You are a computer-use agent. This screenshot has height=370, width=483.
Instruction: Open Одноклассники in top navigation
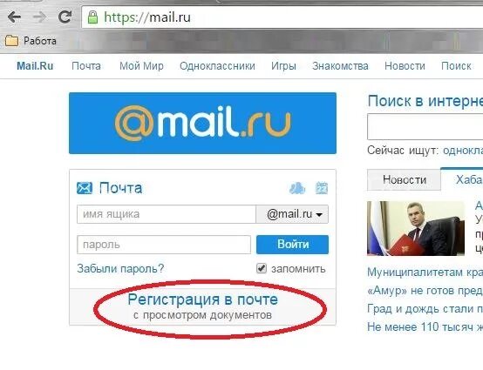click(217, 66)
